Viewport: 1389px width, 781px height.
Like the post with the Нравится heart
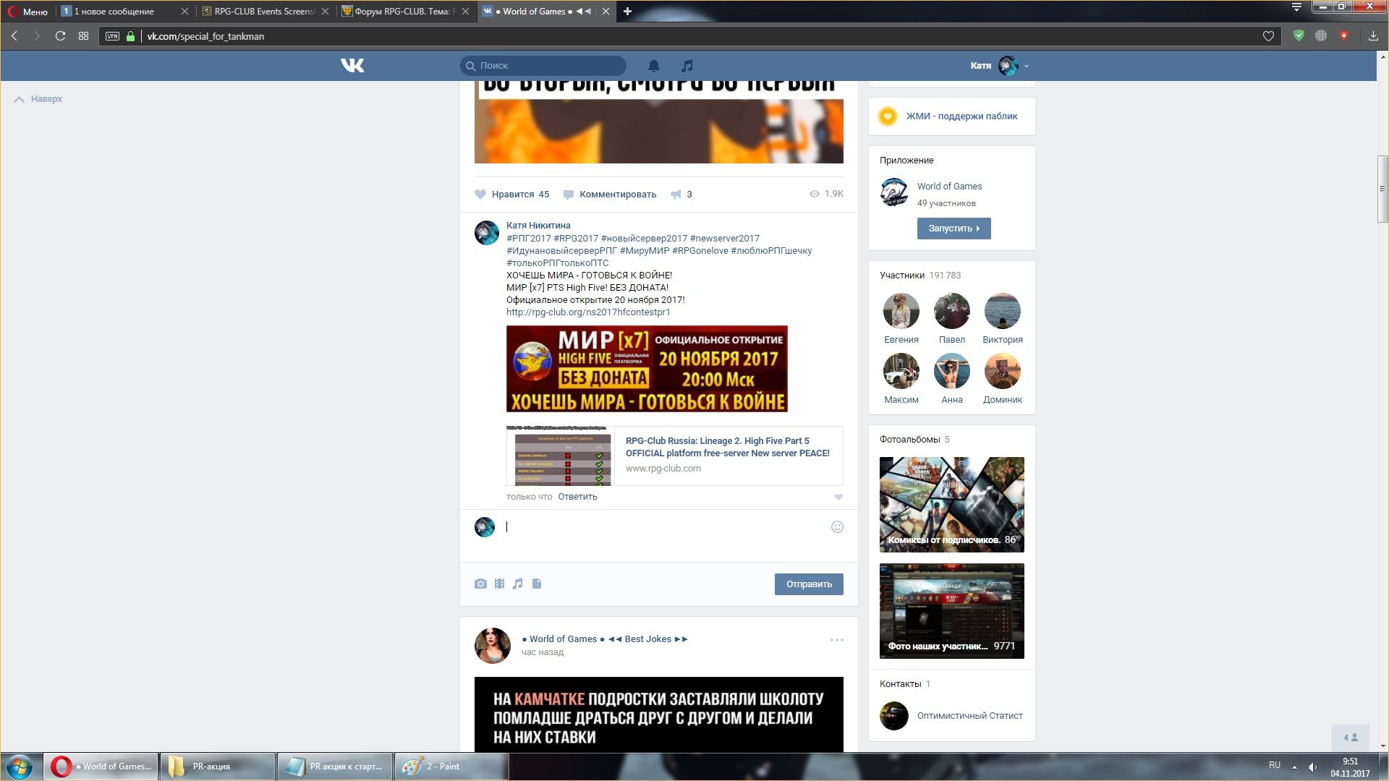pyautogui.click(x=481, y=195)
